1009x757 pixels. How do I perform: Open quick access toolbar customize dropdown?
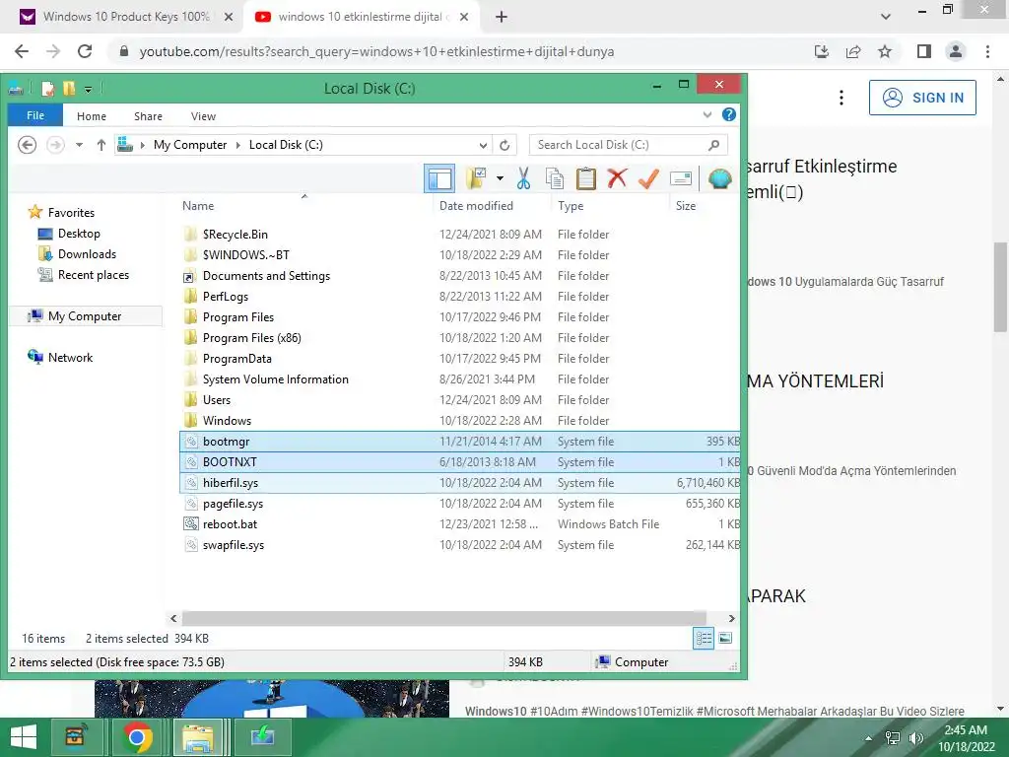(88, 89)
